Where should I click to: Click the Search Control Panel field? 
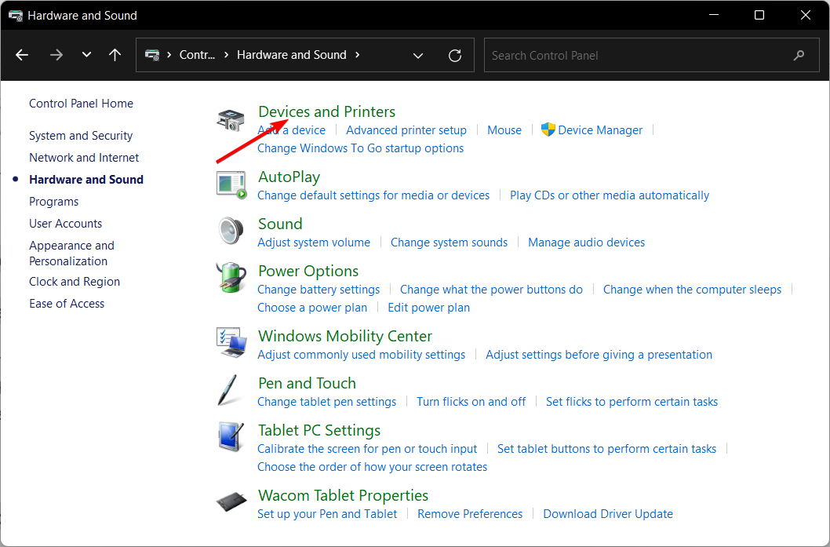(x=635, y=55)
